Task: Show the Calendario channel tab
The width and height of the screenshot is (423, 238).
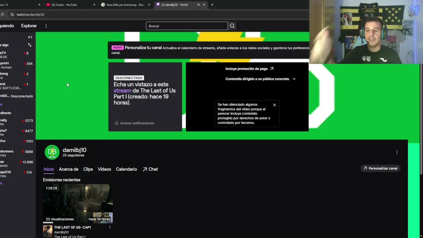Action: (126, 169)
